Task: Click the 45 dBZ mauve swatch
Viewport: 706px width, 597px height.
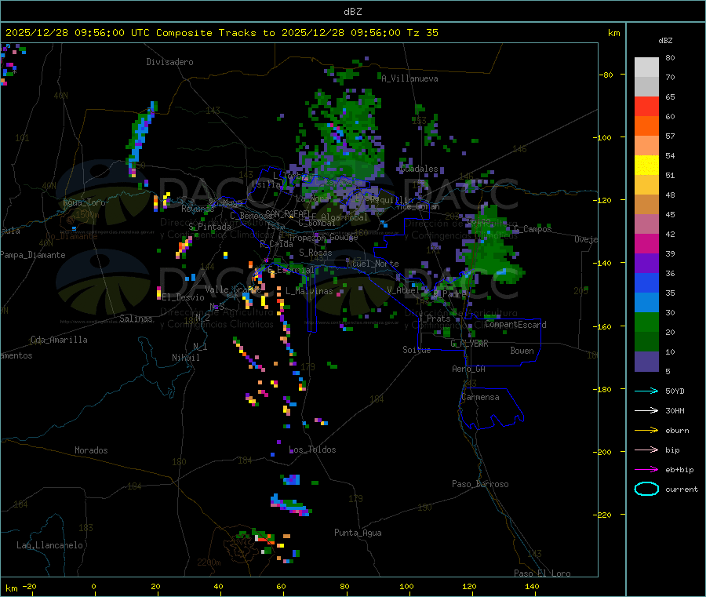Action: click(646, 224)
